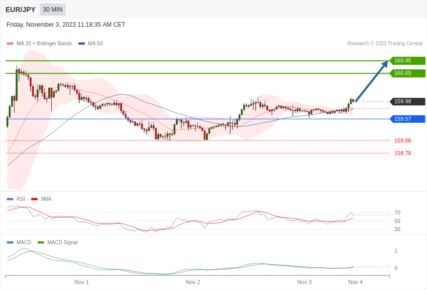Click Research © 2023 Trading Central credit
The height and width of the screenshot is (290, 427).
385,43
